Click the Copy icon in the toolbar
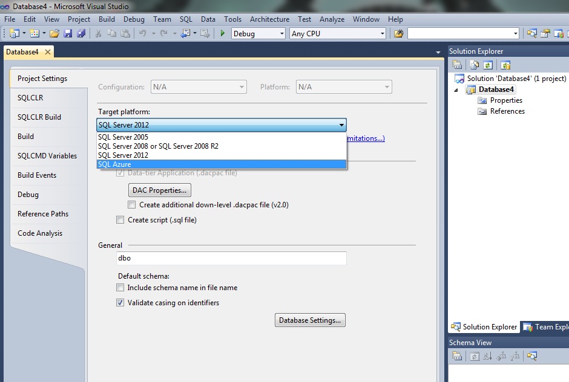The width and height of the screenshot is (569, 382). tap(112, 34)
